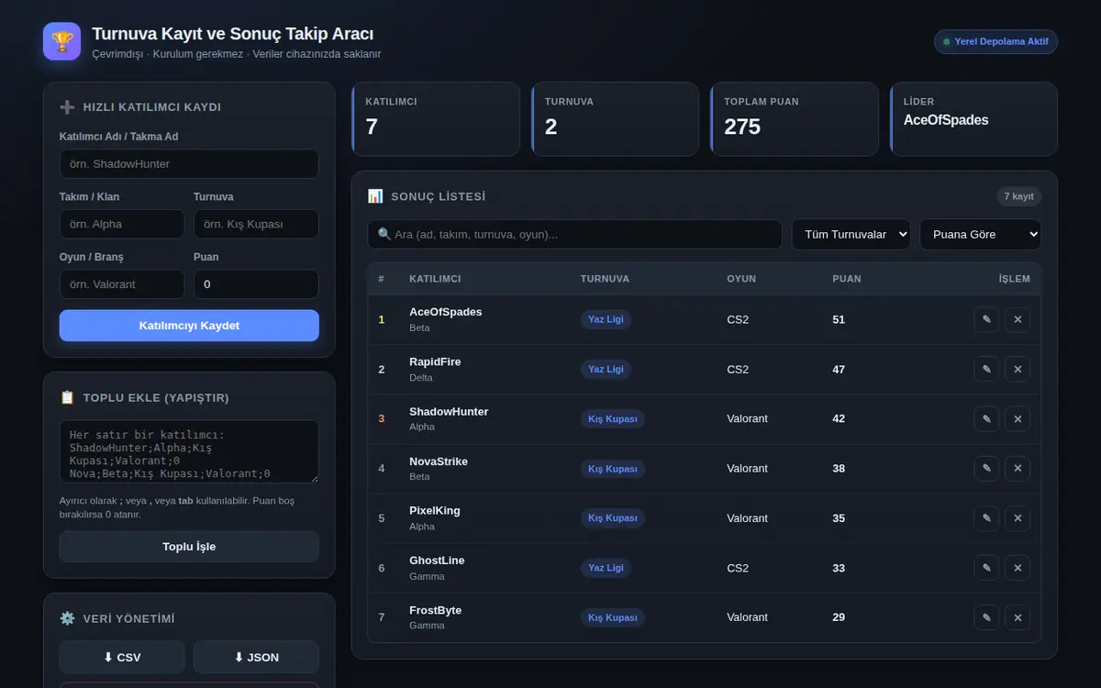Screen dimensions: 1101x688
Task: Click the OYUN column header
Action: coord(741,279)
